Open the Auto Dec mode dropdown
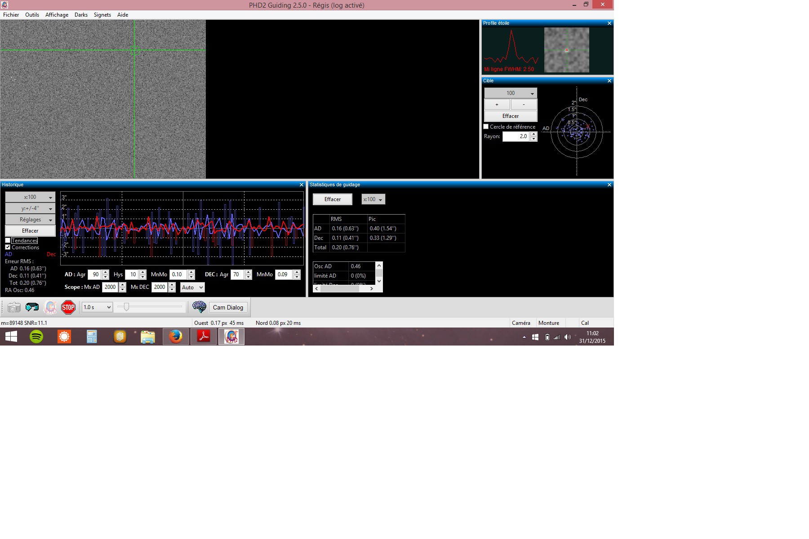This screenshot has height=539, width=809. click(x=192, y=287)
